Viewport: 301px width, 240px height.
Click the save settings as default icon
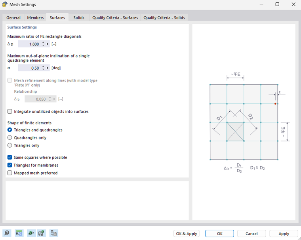41,233
